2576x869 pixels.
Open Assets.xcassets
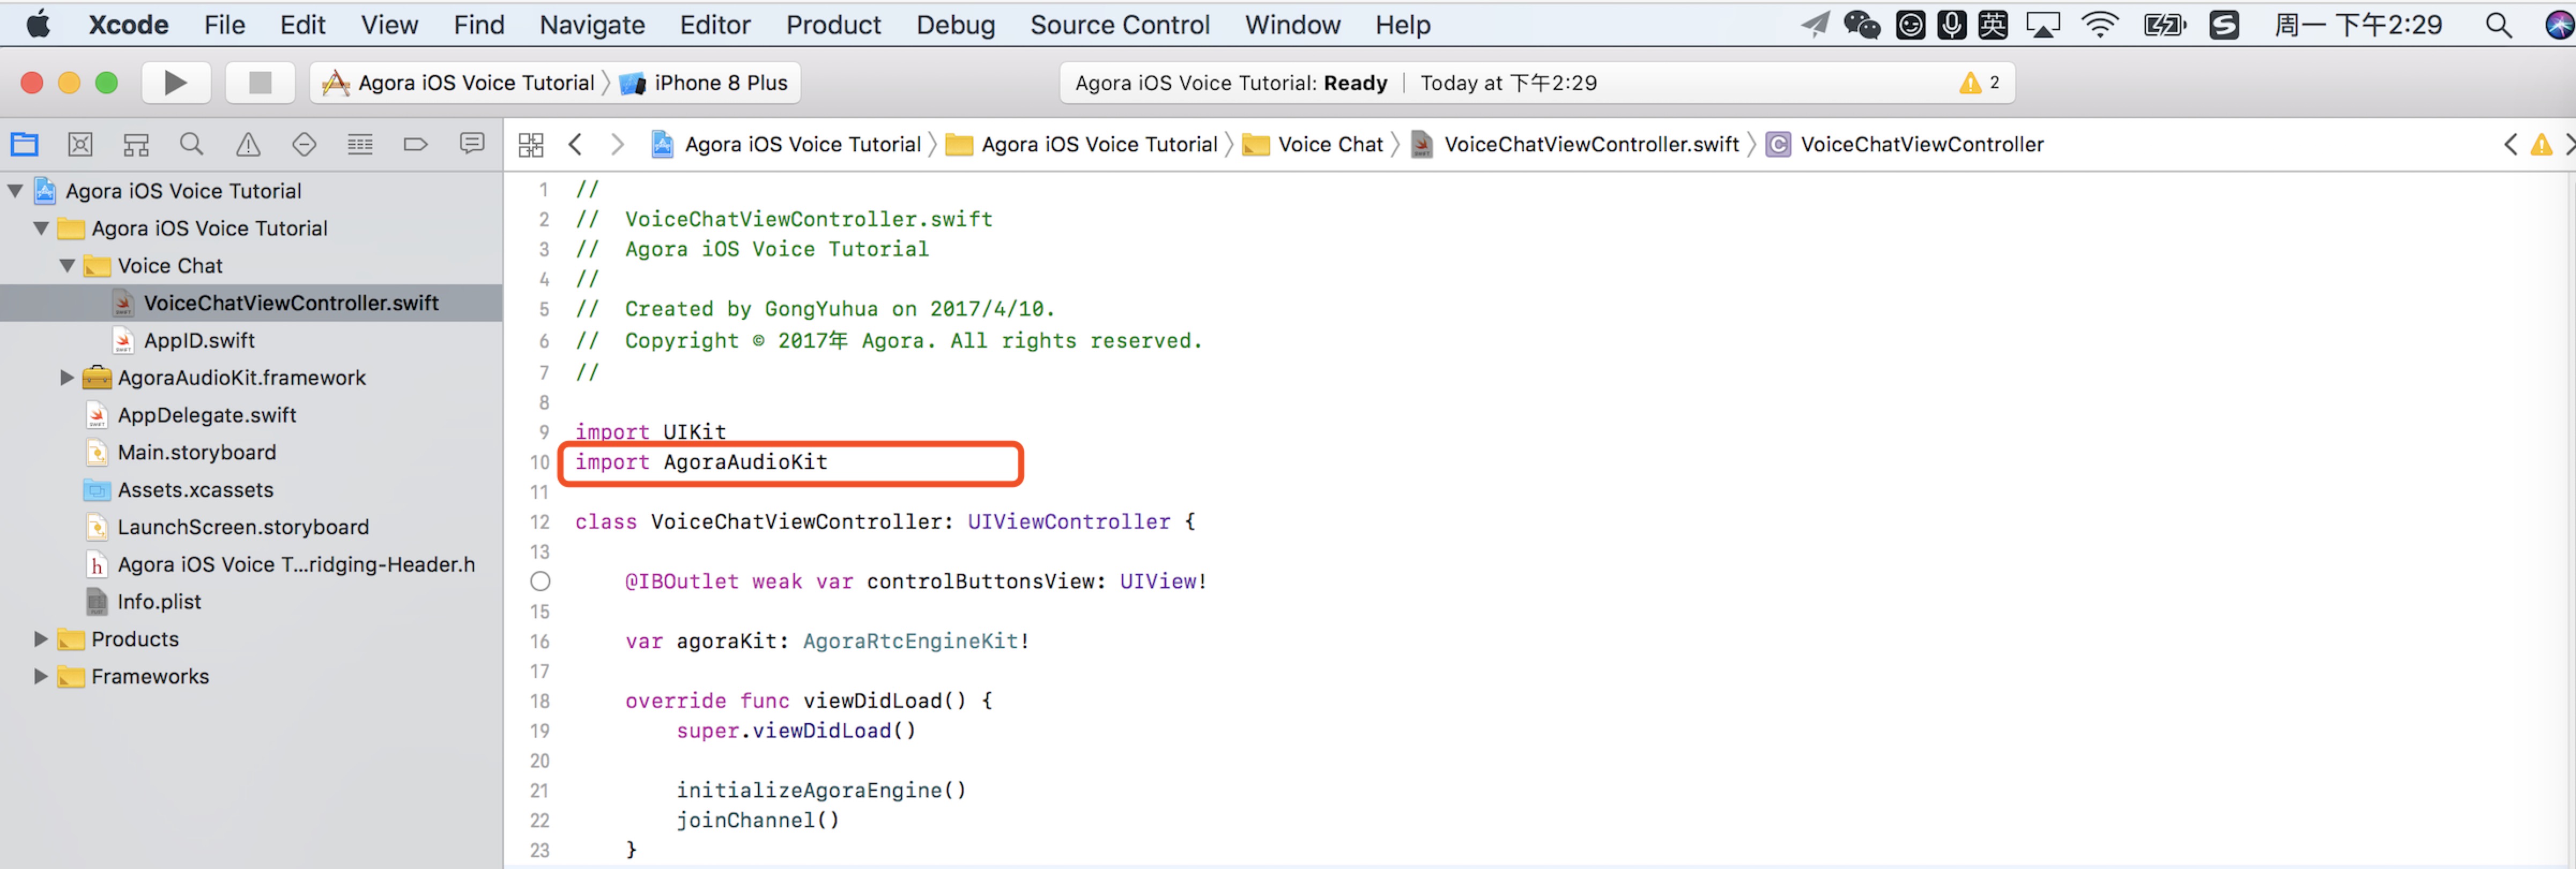pos(195,489)
